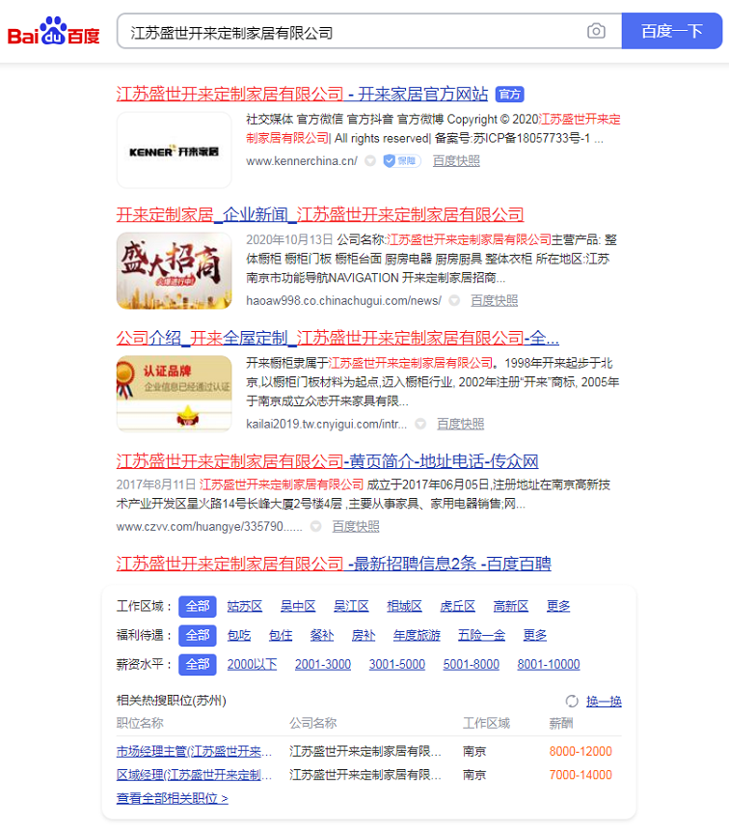Select 全部 in 福利待遇 row
729x829 pixels.
[x=198, y=635]
